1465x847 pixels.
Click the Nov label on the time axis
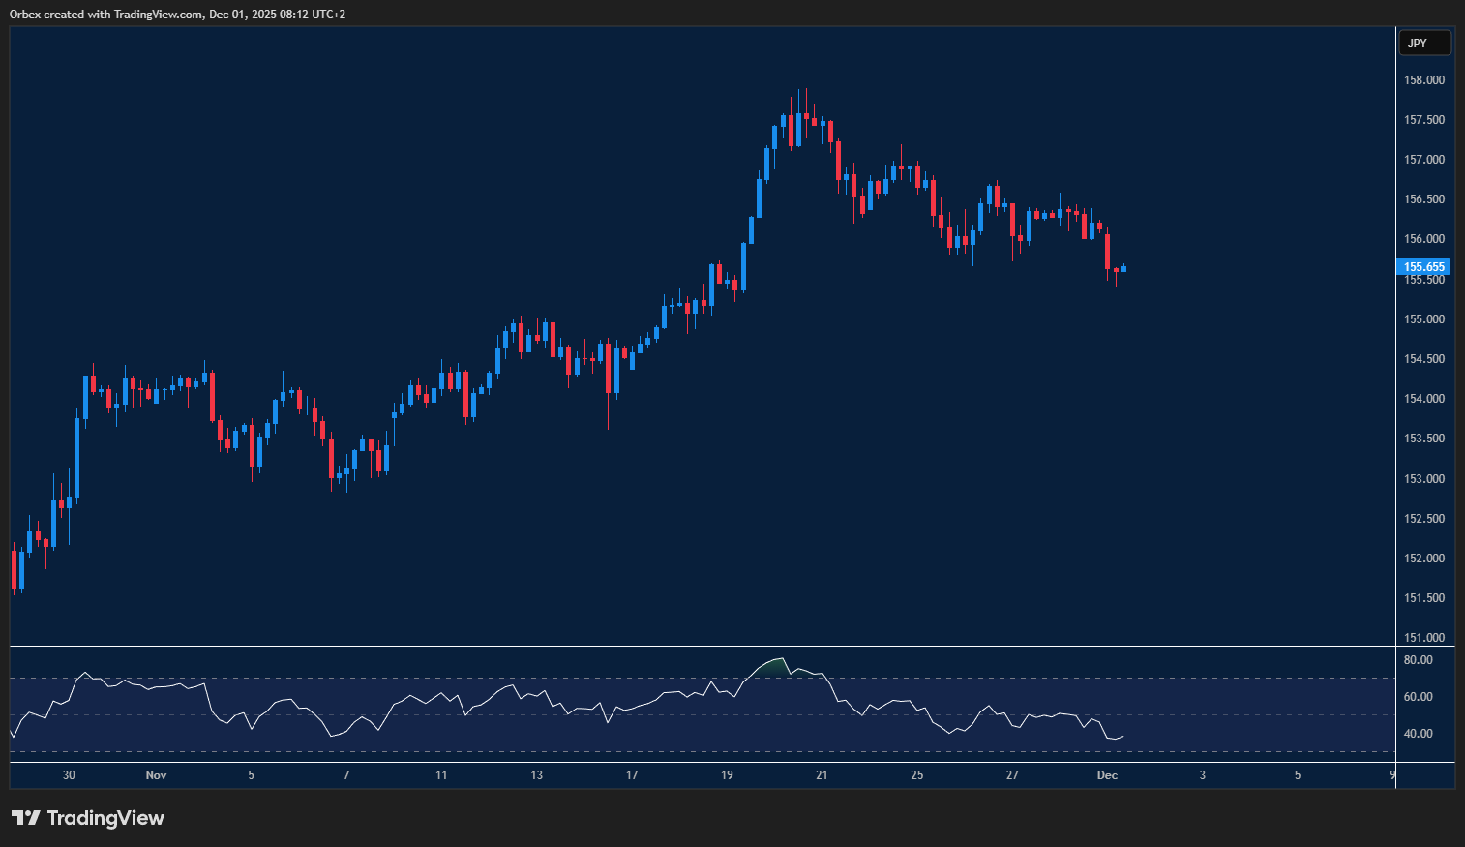155,775
